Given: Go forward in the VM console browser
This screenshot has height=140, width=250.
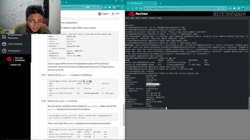Looking at the screenshot, I should pos(132,8).
